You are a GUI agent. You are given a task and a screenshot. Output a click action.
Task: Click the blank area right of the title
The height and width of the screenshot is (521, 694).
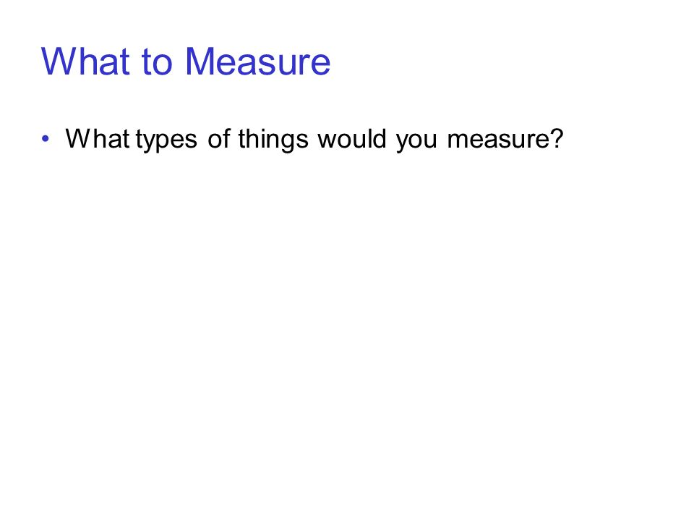[509, 61]
